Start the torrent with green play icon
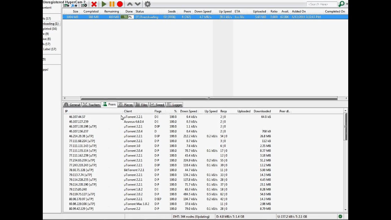 [104, 4]
